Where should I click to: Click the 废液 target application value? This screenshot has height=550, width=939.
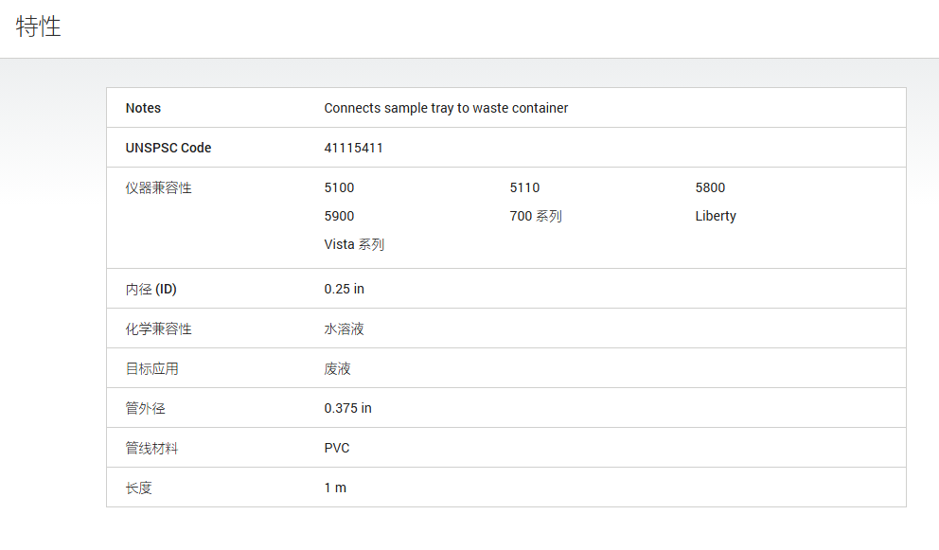pos(337,368)
